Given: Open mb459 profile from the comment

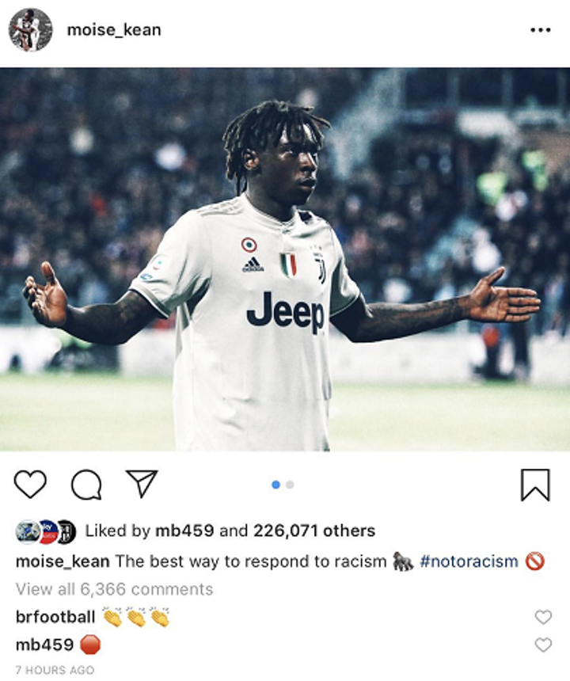Looking at the screenshot, I should [x=44, y=645].
